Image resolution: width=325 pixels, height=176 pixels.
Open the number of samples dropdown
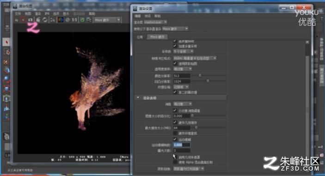(x=184, y=51)
